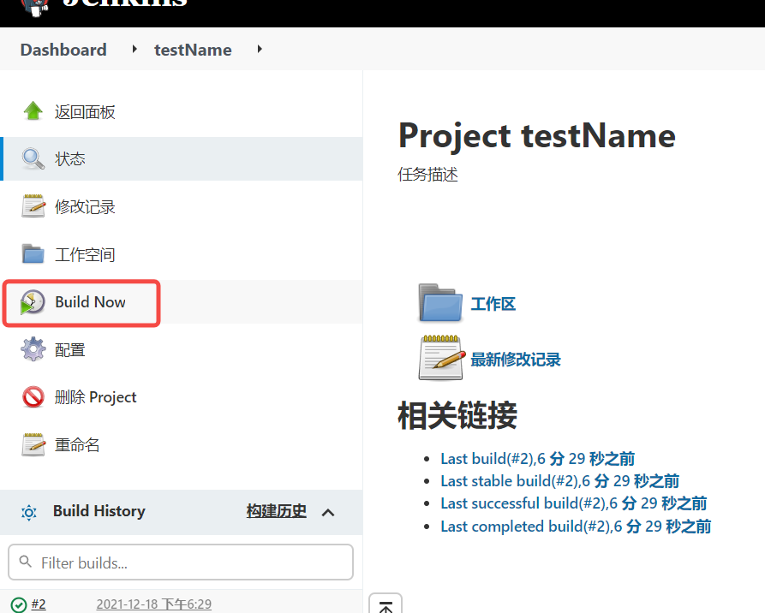
Task: Expand the arrow after Dashboard breadcrumb
Action: coord(134,50)
